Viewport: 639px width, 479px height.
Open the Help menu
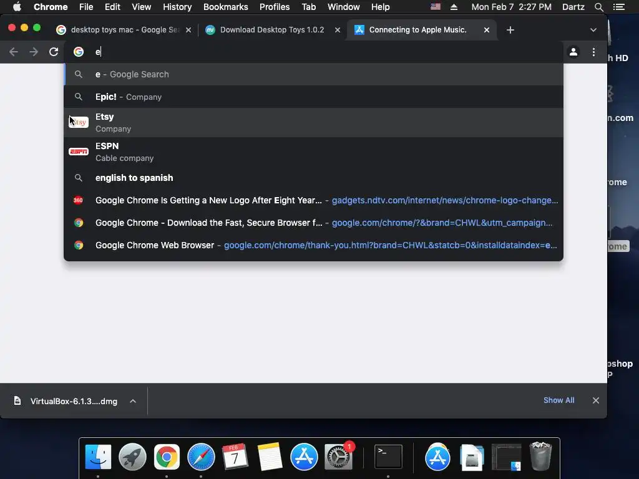coord(380,7)
